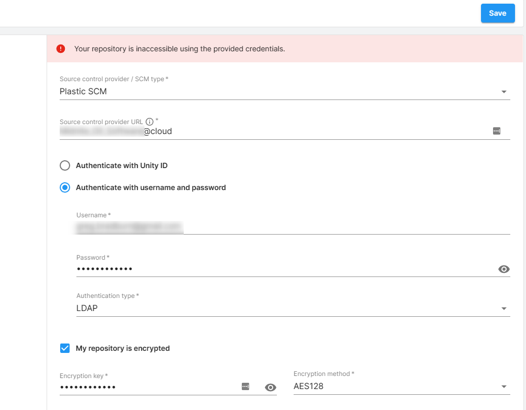This screenshot has width=526, height=410.
Task: Select Authenticate with username and password
Action: pyautogui.click(x=65, y=187)
